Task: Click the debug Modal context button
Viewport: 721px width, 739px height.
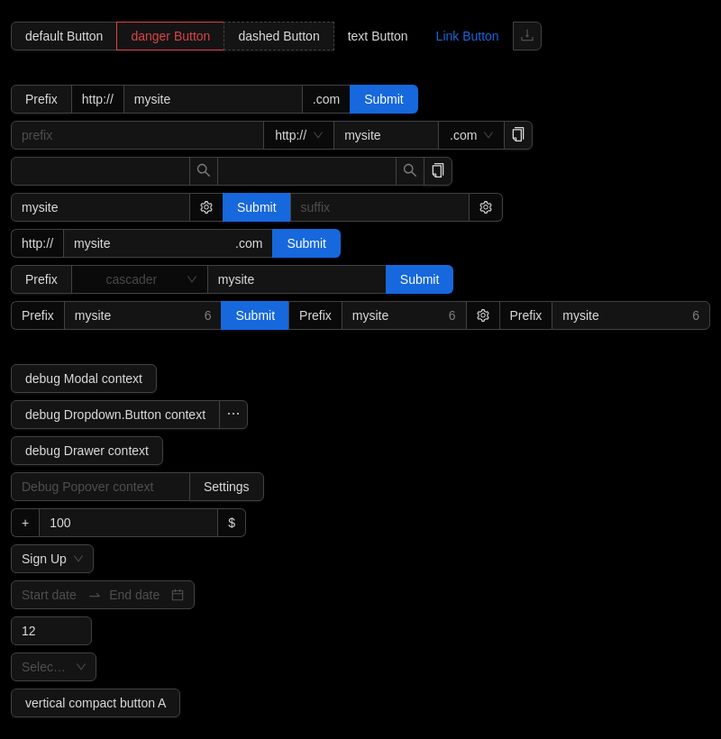Action: (84, 379)
